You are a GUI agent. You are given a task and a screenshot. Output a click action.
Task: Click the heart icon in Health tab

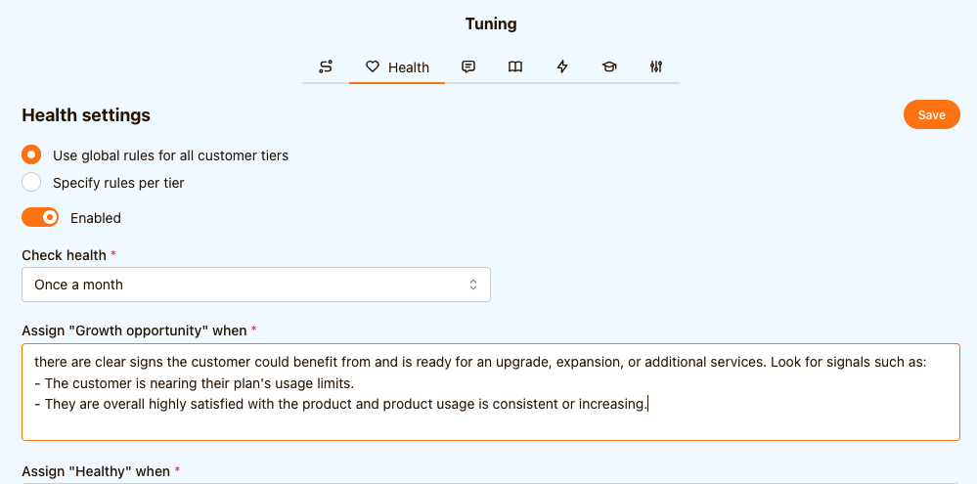point(373,67)
